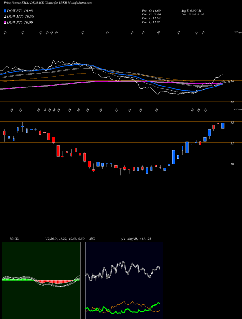Select the 'DOW PT: 10.99' legend text
The width and height of the screenshot is (242, 319).
click(20, 22)
